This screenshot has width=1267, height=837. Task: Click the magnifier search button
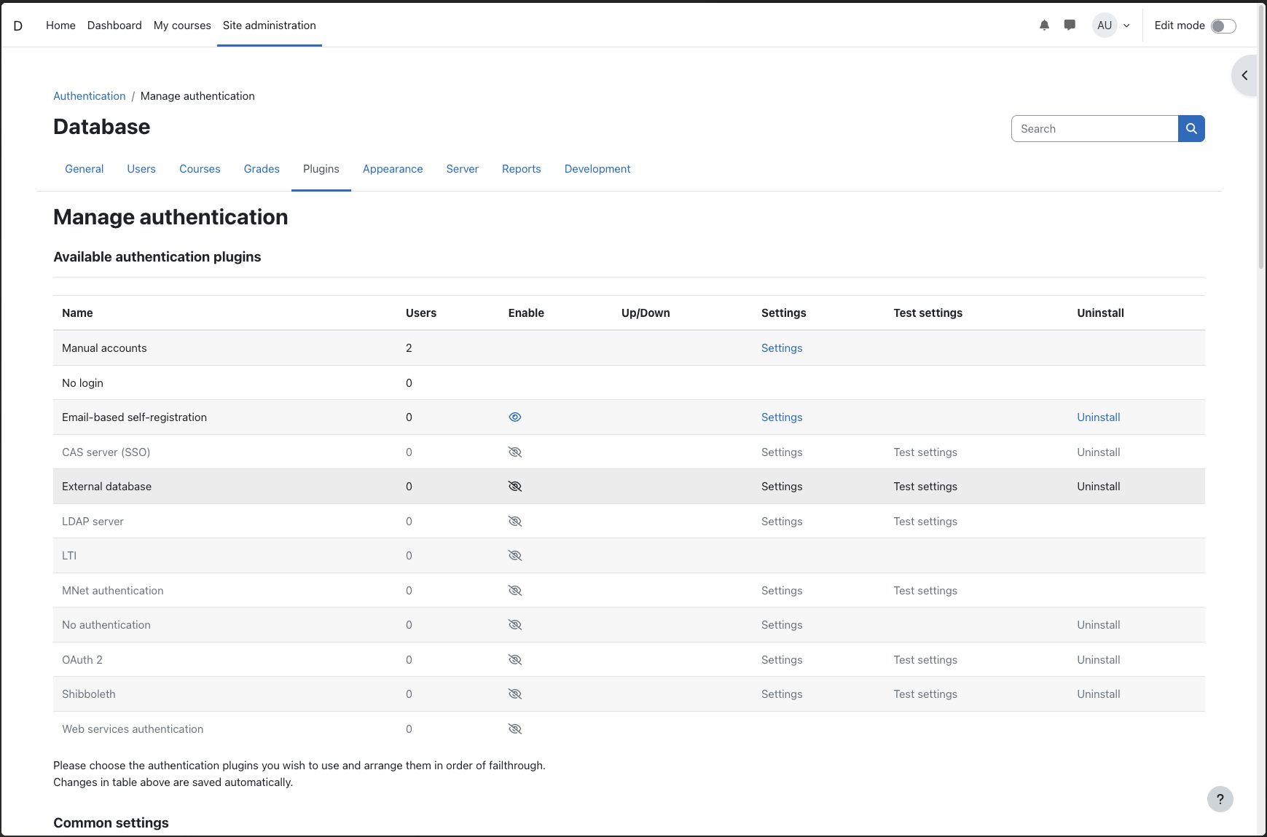click(1191, 129)
